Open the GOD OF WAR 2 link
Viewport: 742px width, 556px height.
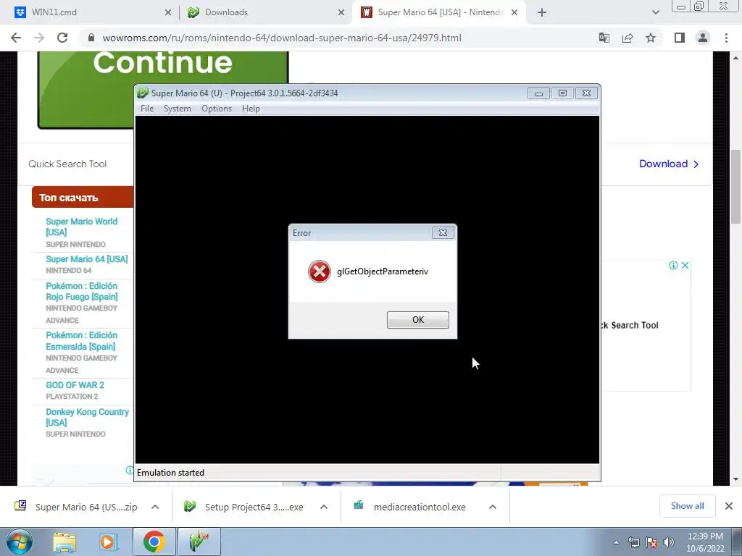75,385
